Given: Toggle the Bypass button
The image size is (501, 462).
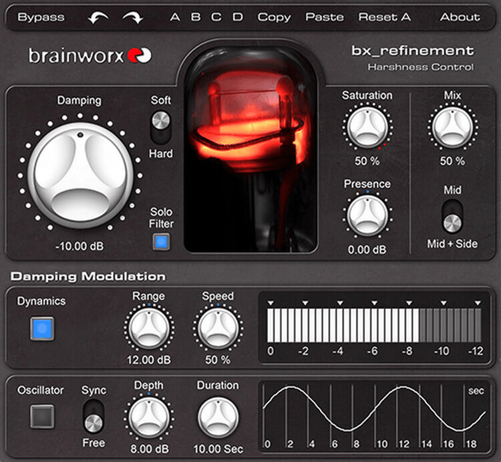Looking at the screenshot, I should coord(41,17).
